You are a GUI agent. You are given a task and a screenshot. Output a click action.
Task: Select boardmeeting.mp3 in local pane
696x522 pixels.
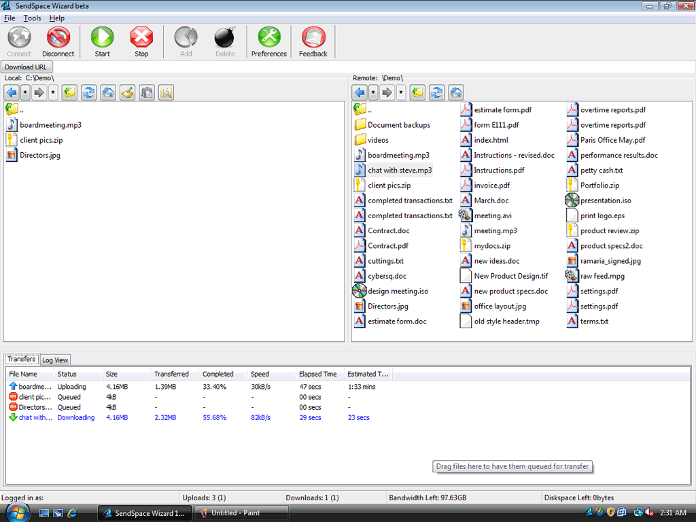44,125
